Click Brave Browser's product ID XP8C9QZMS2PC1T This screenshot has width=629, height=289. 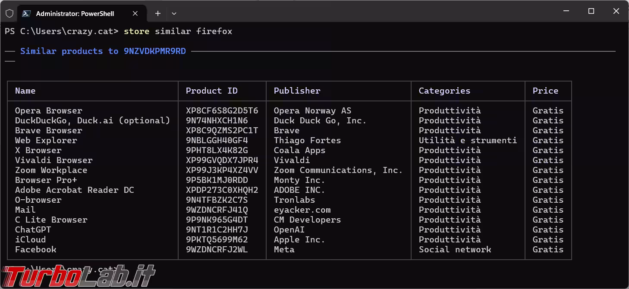tap(222, 130)
